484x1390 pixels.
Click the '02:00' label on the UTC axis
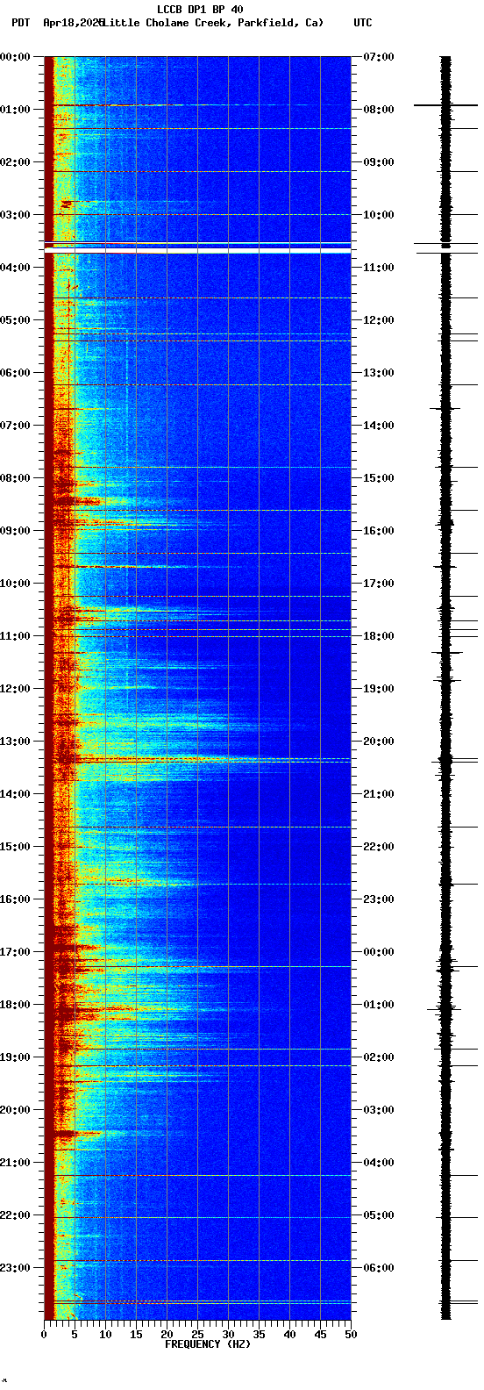pos(380,1057)
